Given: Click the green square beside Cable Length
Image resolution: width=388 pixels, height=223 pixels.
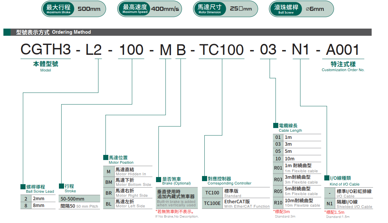Looking at the screenshot, I should point(276,126).
